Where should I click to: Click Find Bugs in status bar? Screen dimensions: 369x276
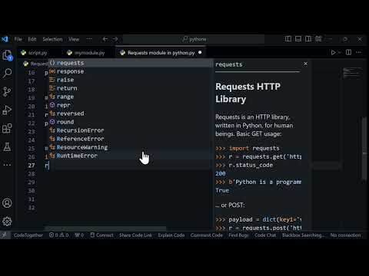coord(238,235)
